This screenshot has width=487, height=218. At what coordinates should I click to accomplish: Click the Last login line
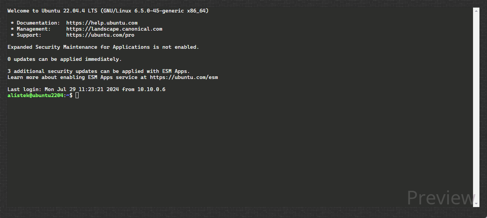pyautogui.click(x=86, y=90)
